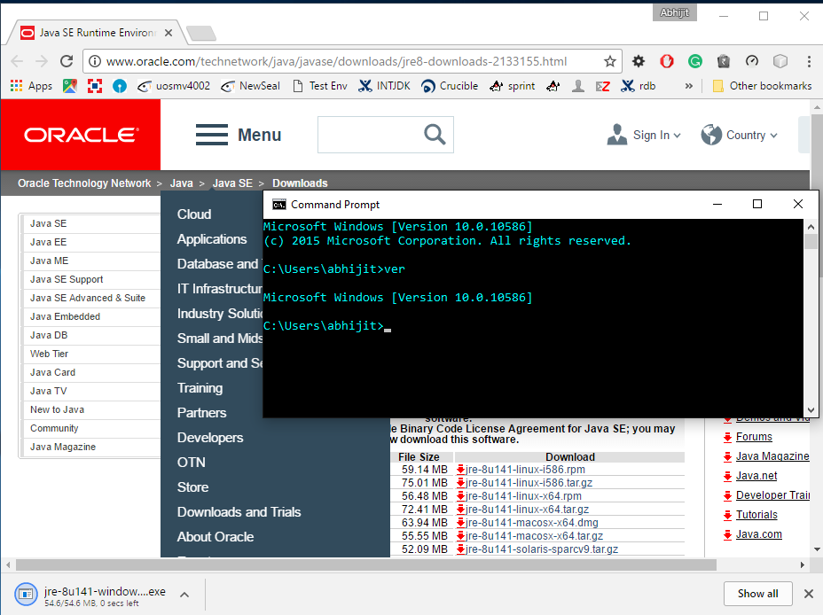Screen dimensions: 823x615
Task: Open Java SE Support in sidebar
Action: point(67,279)
